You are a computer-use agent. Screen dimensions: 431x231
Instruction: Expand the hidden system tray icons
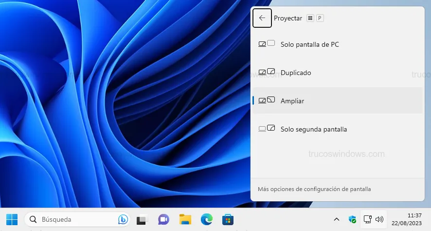(336, 219)
